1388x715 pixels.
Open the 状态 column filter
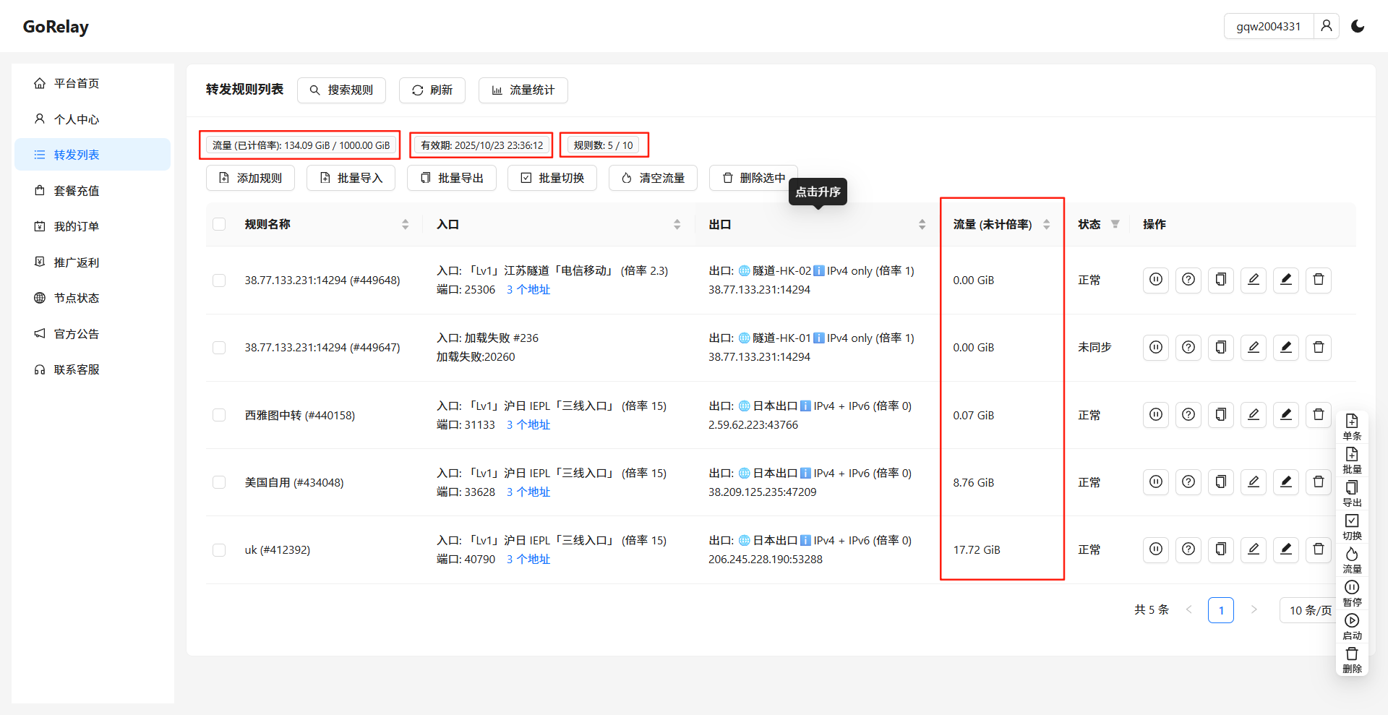1115,224
